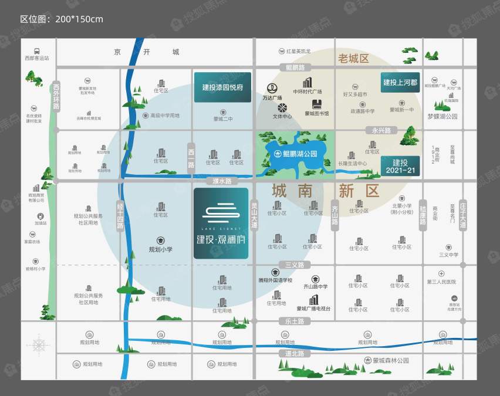Click the 老城区 district text
This screenshot has width=500, height=396.
pos(353,59)
